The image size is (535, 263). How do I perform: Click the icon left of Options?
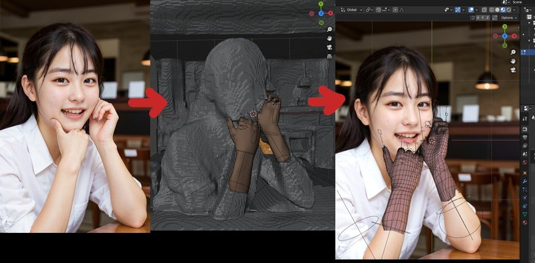pos(494,18)
